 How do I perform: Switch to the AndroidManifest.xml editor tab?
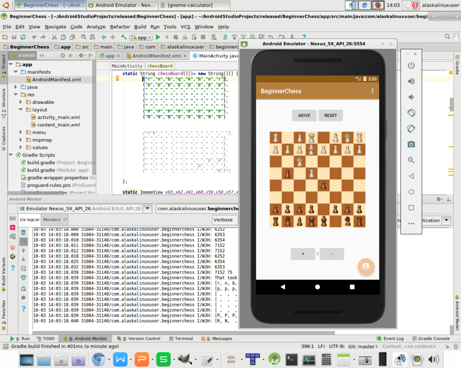pos(154,56)
